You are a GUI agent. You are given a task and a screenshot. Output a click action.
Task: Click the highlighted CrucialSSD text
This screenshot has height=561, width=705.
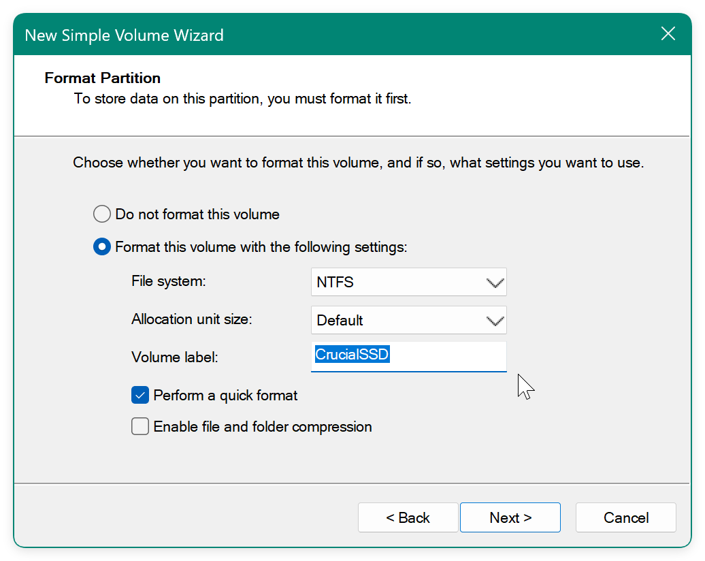coord(352,355)
